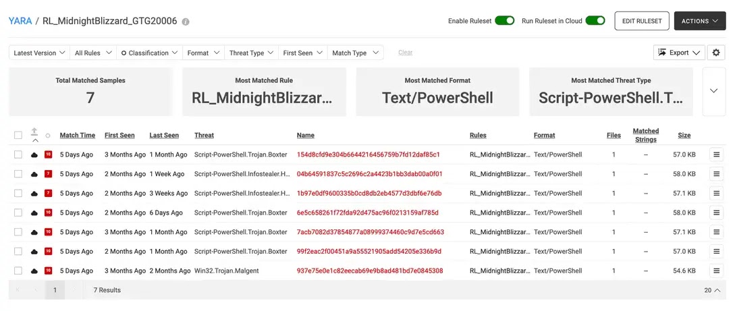Open the Threat Type filter dropdown
Image resolution: width=735 pixels, height=311 pixels.
(x=251, y=53)
